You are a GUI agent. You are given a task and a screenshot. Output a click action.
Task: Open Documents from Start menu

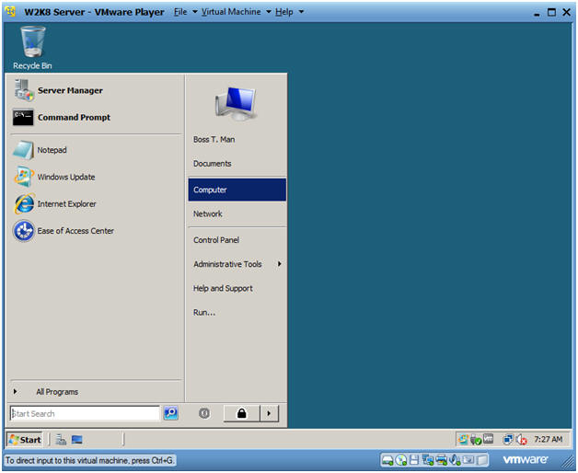tap(212, 164)
